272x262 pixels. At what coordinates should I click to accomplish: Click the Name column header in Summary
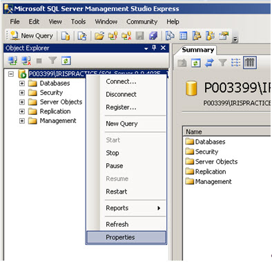pos(227,132)
